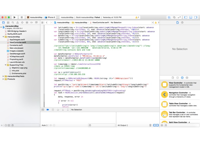Screen dimensions: 200x142
Task: Toggle the utilities pane
Action: coord(196,17)
